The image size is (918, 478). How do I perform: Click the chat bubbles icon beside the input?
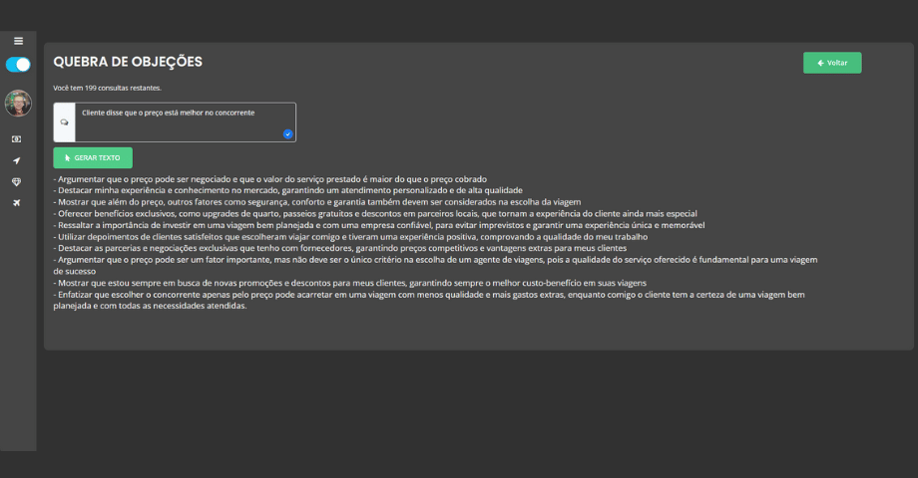point(65,122)
